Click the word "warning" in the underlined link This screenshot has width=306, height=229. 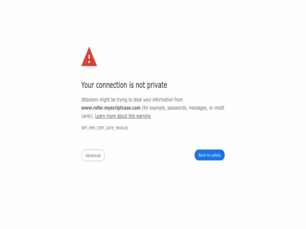[143, 116]
